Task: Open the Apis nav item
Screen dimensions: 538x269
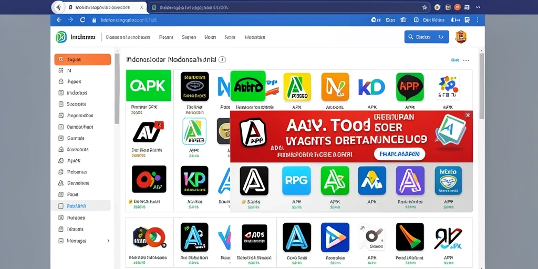Action: (x=230, y=37)
